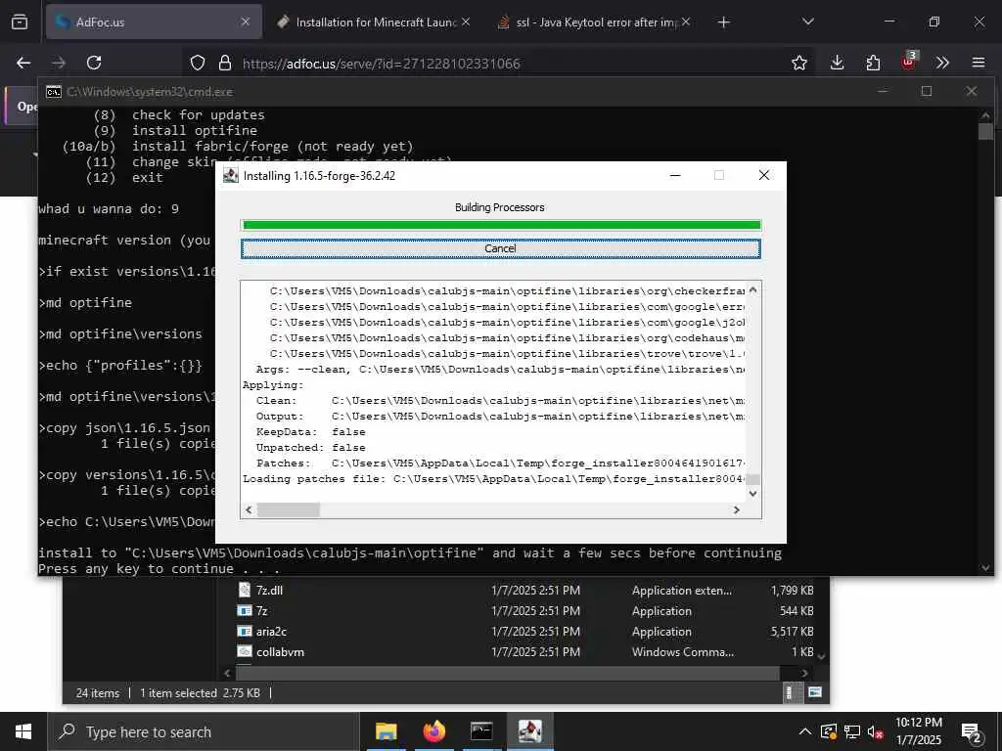
Task: Click the network tray icon
Action: pyautogui.click(x=852, y=731)
